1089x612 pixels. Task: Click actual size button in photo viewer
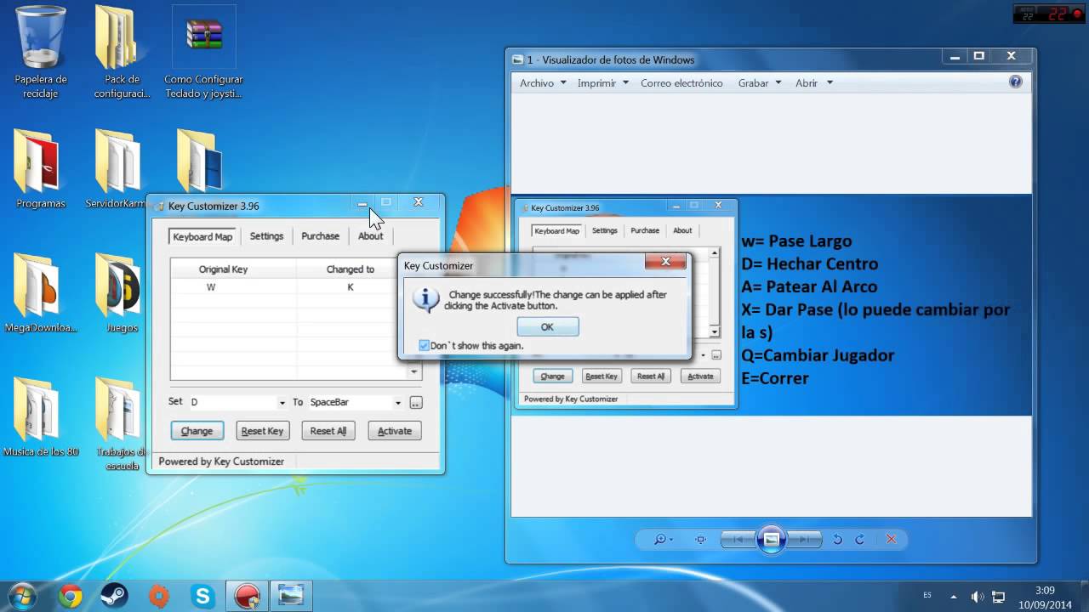pos(701,540)
